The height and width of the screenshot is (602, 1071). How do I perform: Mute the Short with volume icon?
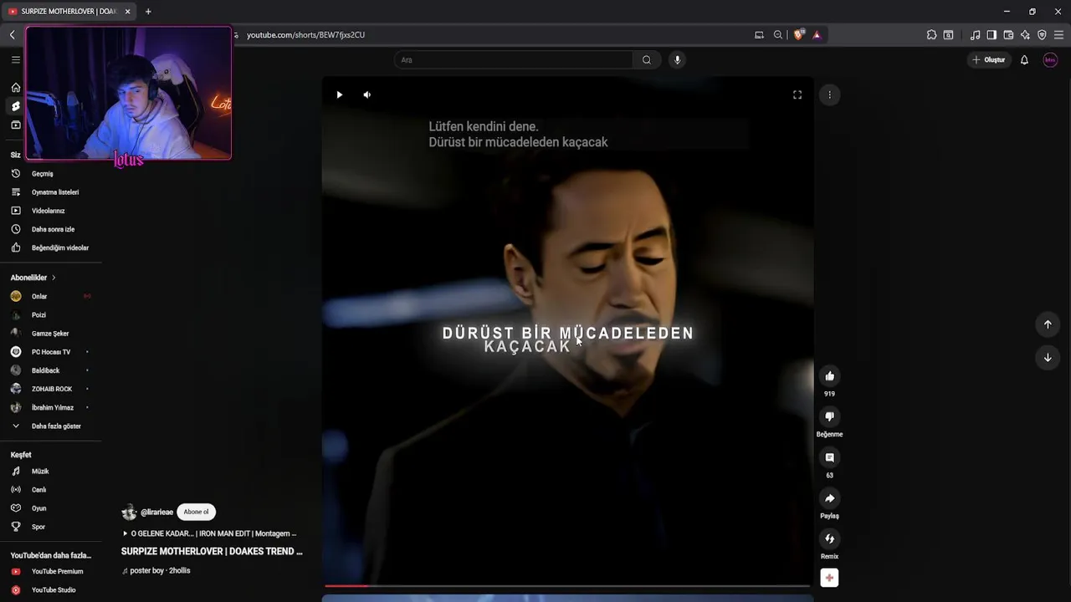pos(366,94)
